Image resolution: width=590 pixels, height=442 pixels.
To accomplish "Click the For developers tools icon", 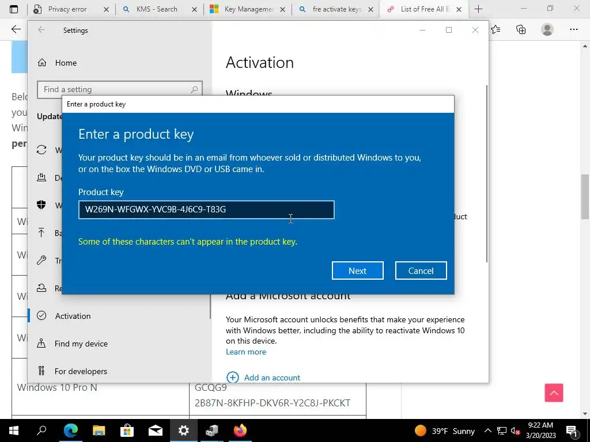I will 41,371.
